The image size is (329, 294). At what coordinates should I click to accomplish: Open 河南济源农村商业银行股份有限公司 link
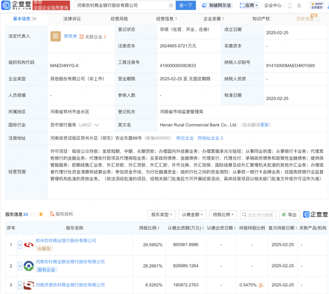tap(70, 285)
